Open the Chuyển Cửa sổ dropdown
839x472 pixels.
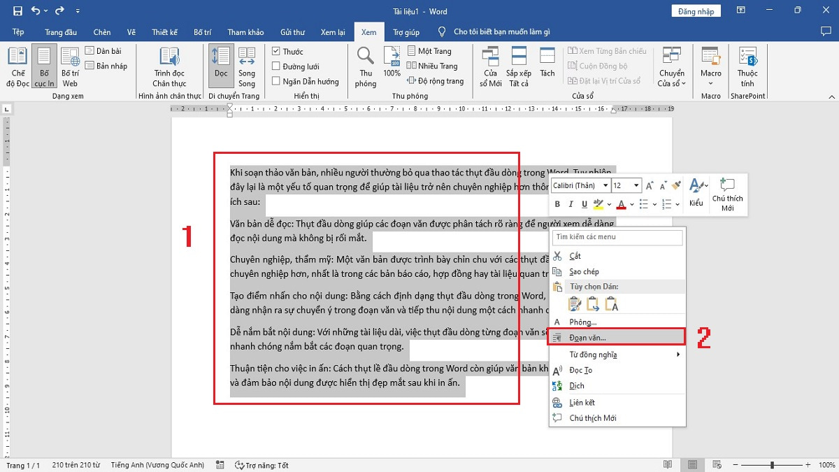(672, 67)
